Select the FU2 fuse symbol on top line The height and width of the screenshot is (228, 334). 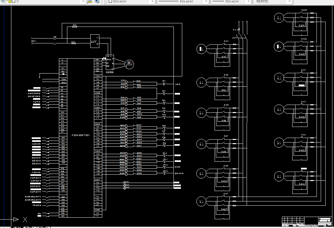click(74, 27)
